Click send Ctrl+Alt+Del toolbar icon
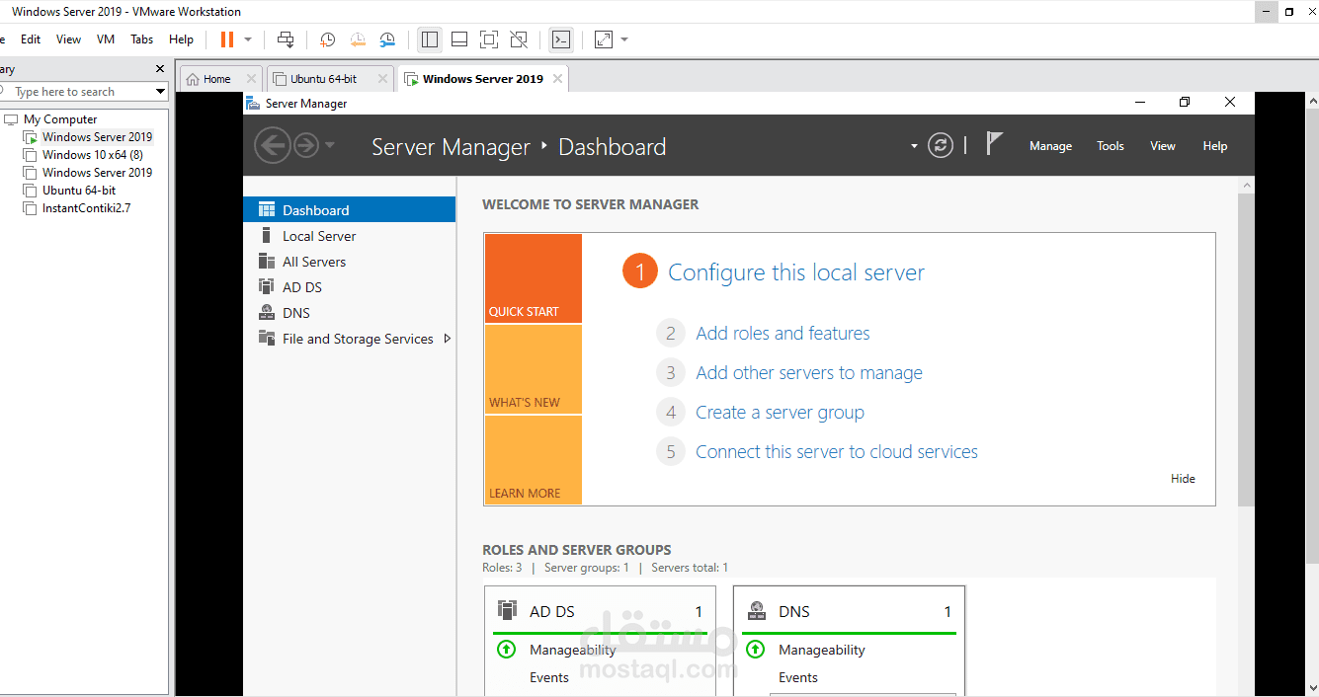1319x697 pixels. 286,39
